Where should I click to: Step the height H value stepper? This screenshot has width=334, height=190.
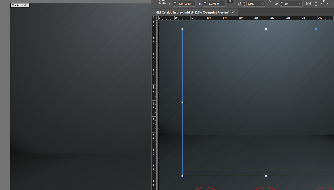205,4
